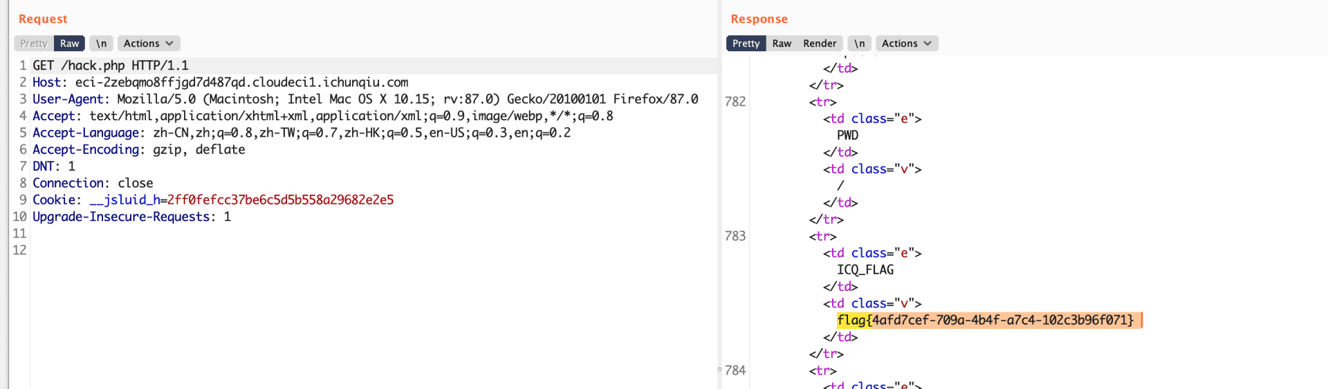The width and height of the screenshot is (1328, 389).
Task: Click the Connection: close header line
Action: click(93, 183)
